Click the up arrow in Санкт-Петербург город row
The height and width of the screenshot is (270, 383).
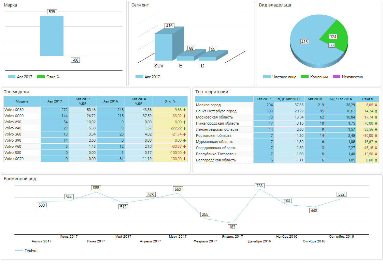pos(376,111)
